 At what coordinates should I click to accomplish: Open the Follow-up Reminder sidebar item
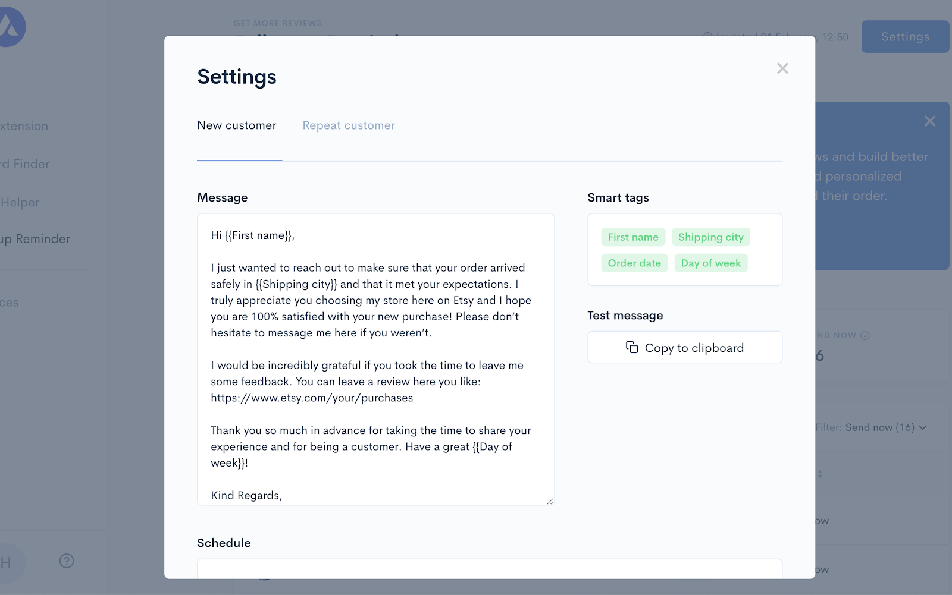(35, 239)
